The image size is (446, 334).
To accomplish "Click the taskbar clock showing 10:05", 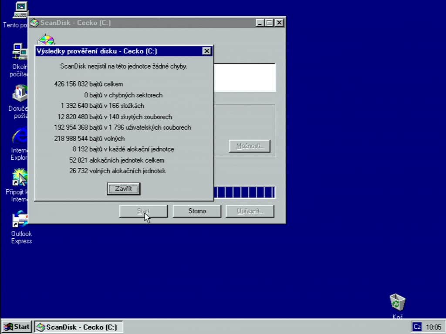I will click(433, 327).
